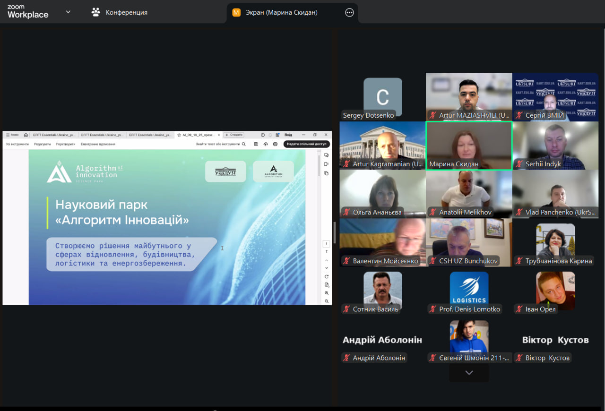The width and height of the screenshot is (605, 411).
Task: Expand the Zoom Workplace dropdown arrow
Action: click(x=68, y=12)
